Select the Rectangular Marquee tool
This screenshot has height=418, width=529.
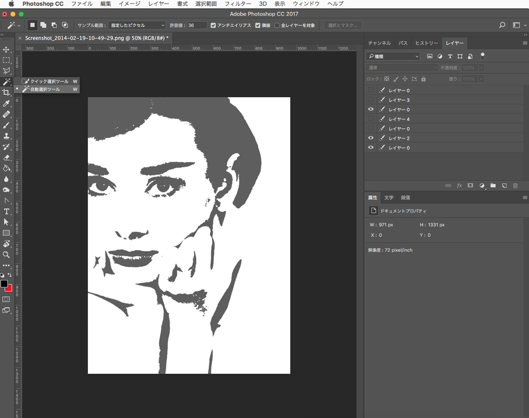tap(6, 60)
